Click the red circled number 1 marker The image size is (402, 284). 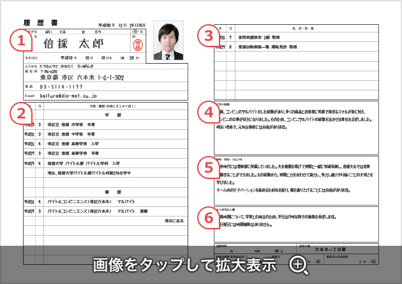point(22,42)
